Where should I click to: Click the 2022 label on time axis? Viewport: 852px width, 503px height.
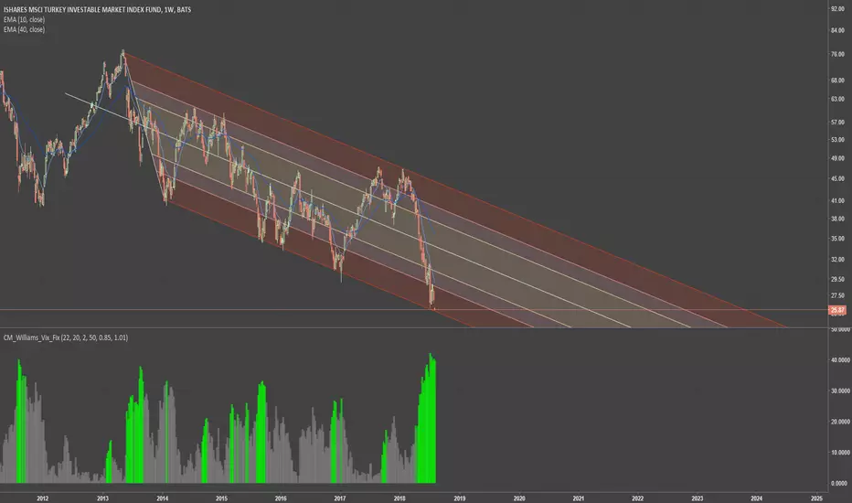click(637, 498)
